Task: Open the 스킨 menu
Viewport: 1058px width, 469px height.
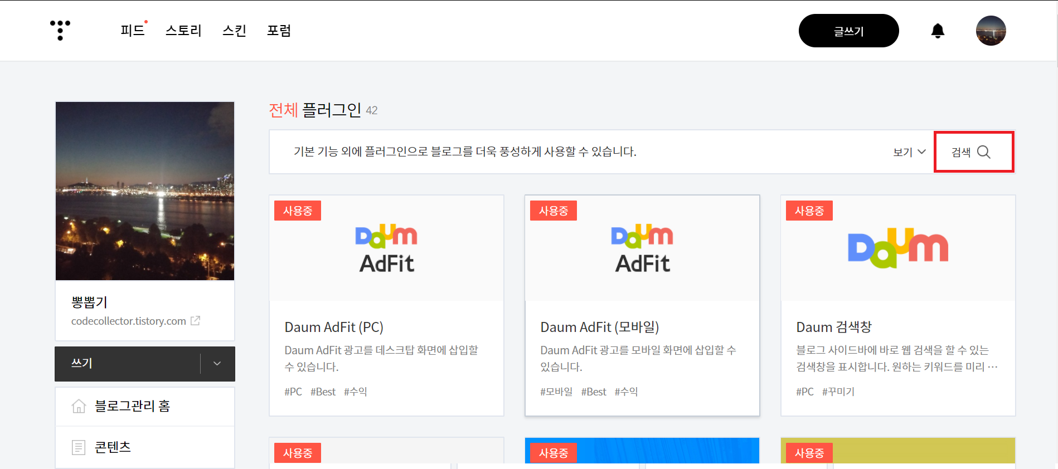Action: [x=234, y=31]
